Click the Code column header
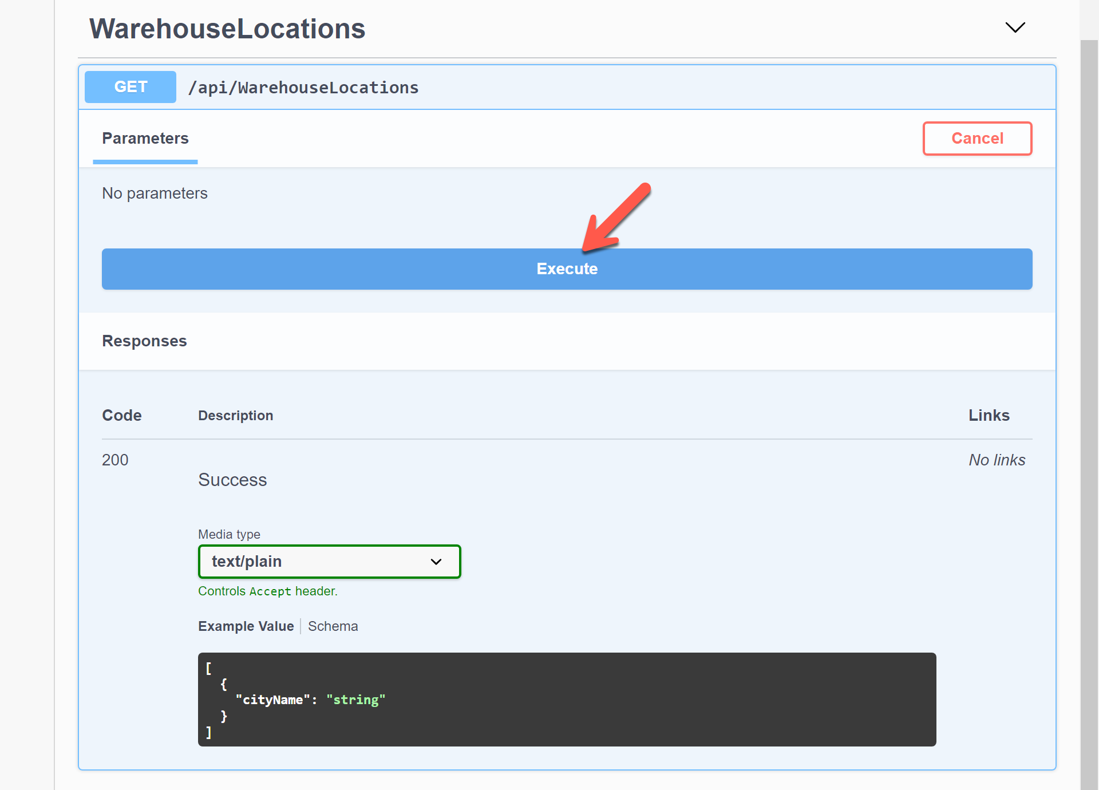Image resolution: width=1099 pixels, height=790 pixels. 122,416
